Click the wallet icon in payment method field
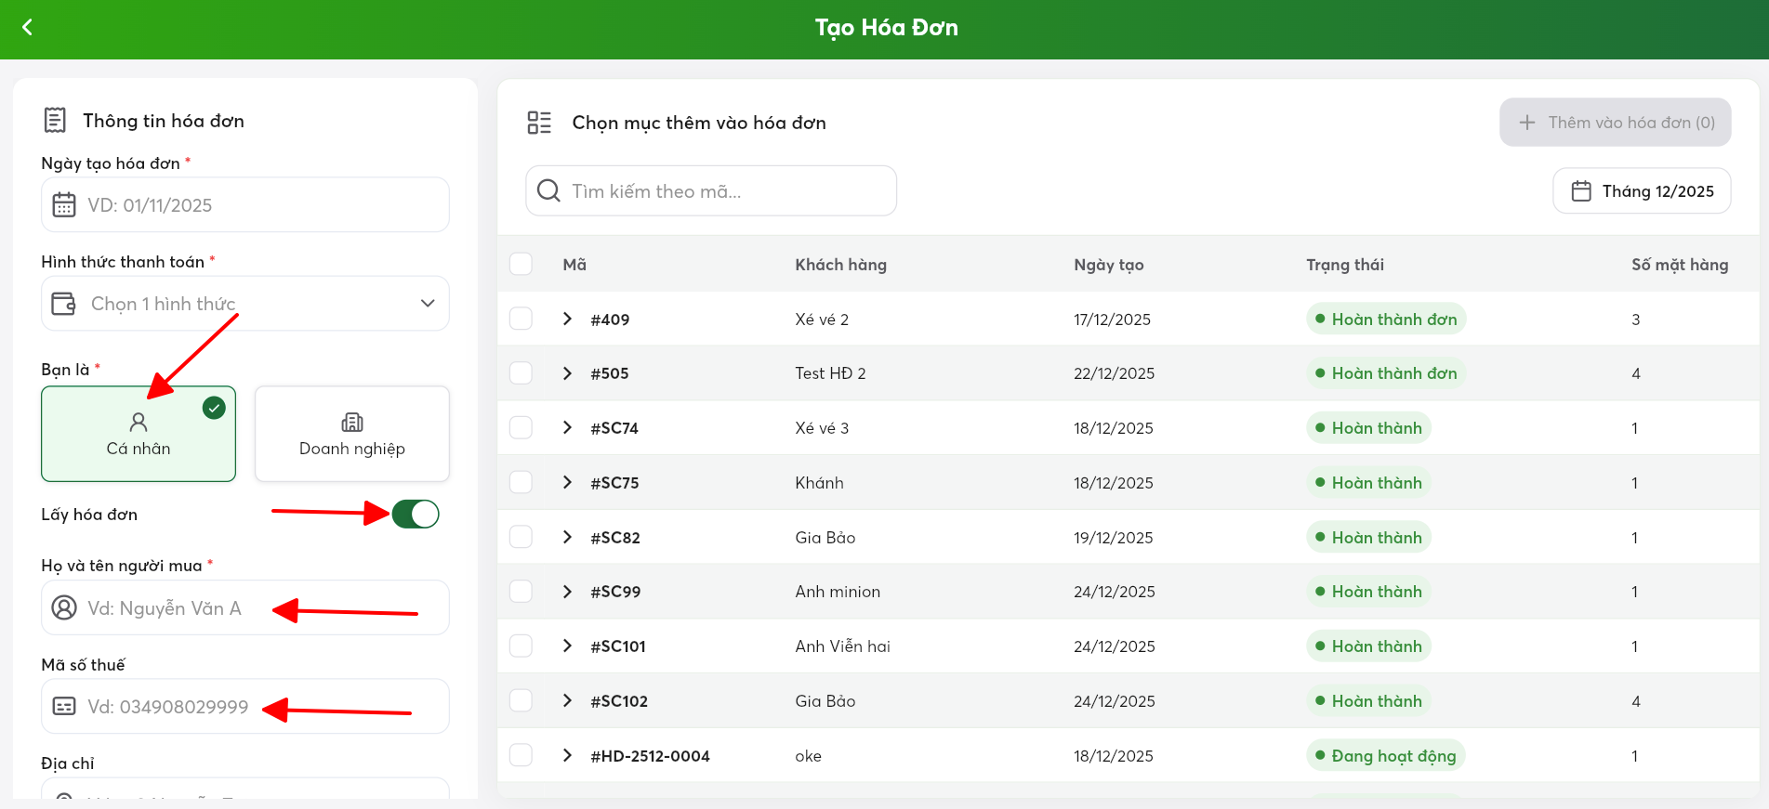 (x=64, y=304)
